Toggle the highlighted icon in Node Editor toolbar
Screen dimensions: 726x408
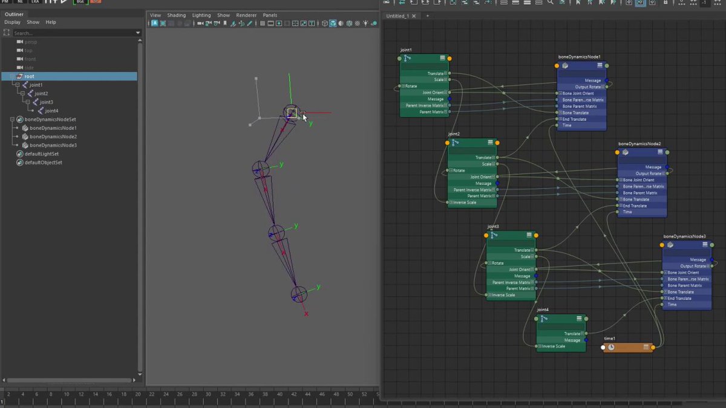tap(640, 2)
